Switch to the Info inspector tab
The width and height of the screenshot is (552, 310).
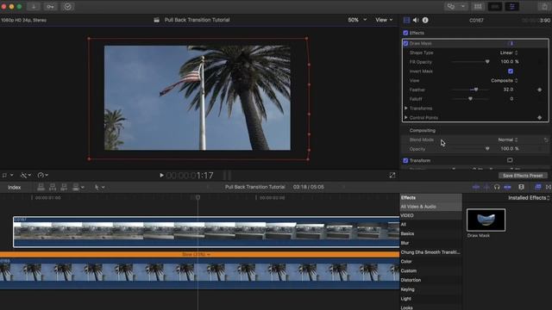(x=425, y=20)
